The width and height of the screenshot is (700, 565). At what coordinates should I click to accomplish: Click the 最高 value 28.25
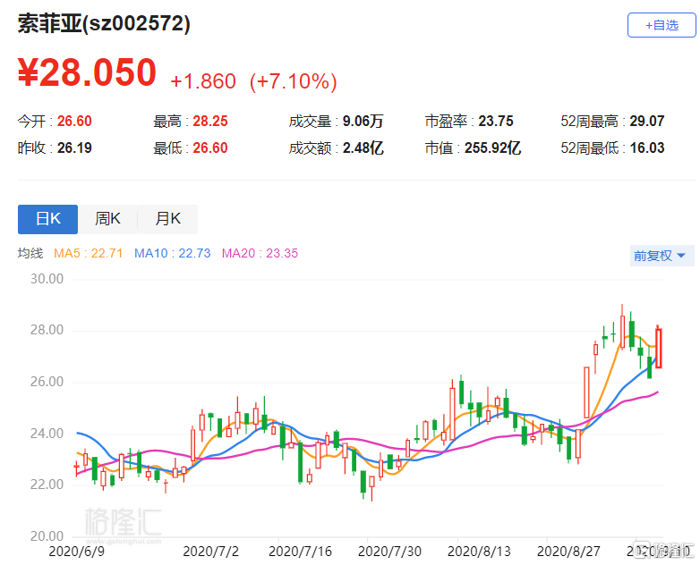[210, 121]
